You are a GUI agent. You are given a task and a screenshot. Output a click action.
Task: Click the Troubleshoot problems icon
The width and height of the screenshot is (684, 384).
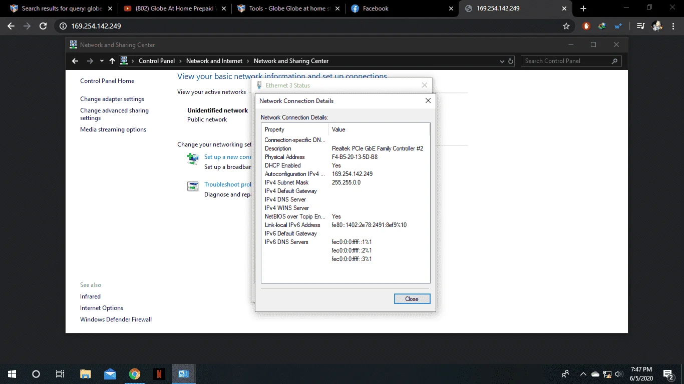193,186
